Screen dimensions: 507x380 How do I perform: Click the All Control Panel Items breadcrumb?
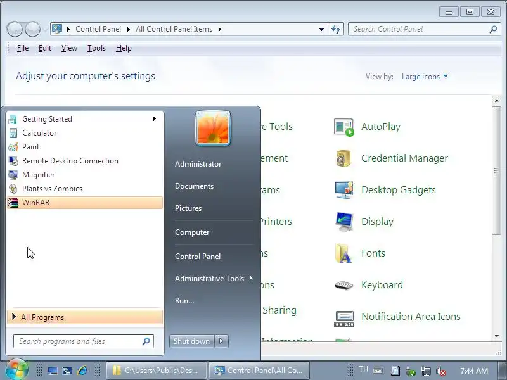[x=174, y=29]
